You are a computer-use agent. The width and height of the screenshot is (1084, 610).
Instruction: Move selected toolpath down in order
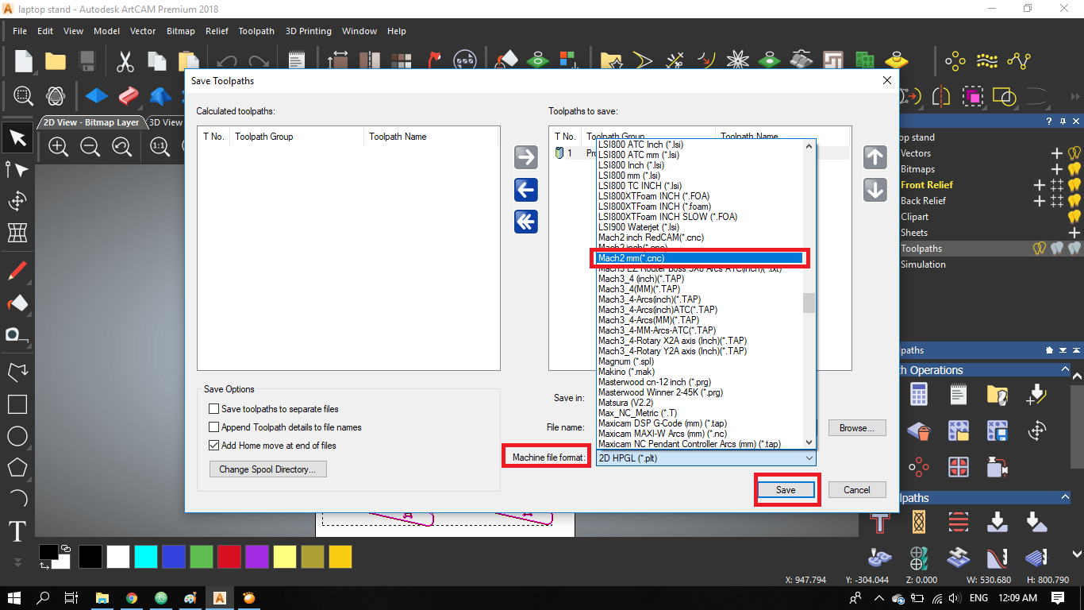click(875, 190)
